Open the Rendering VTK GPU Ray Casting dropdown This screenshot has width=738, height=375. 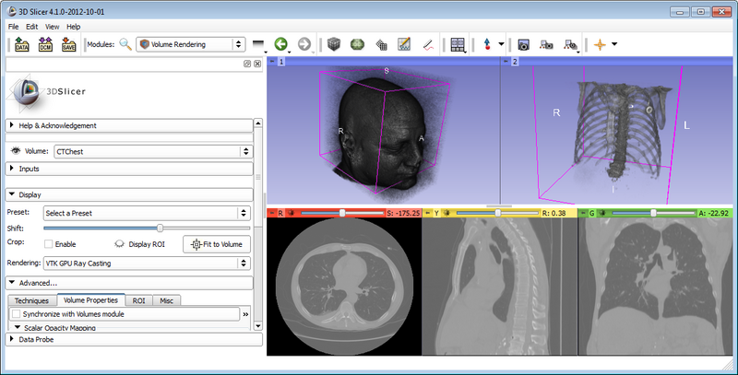[147, 264]
